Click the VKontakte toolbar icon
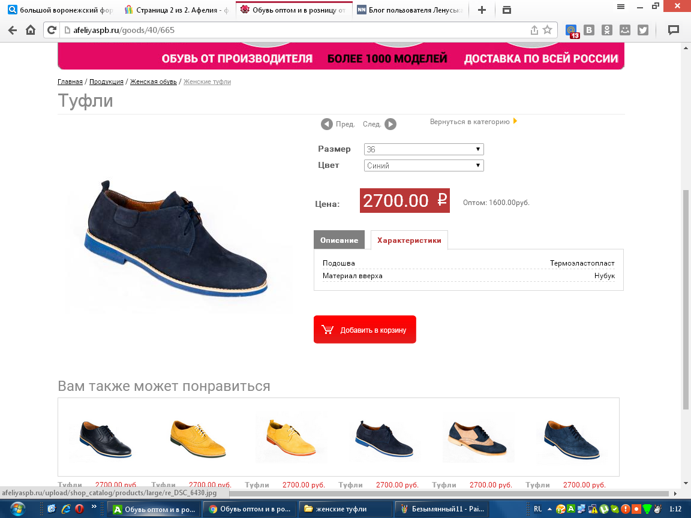Image resolution: width=691 pixels, height=518 pixels. [x=589, y=30]
